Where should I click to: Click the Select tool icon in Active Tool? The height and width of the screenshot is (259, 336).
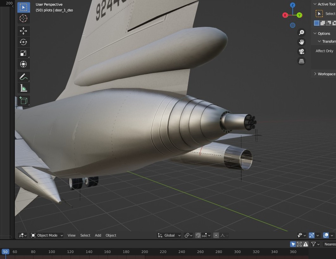click(x=319, y=14)
